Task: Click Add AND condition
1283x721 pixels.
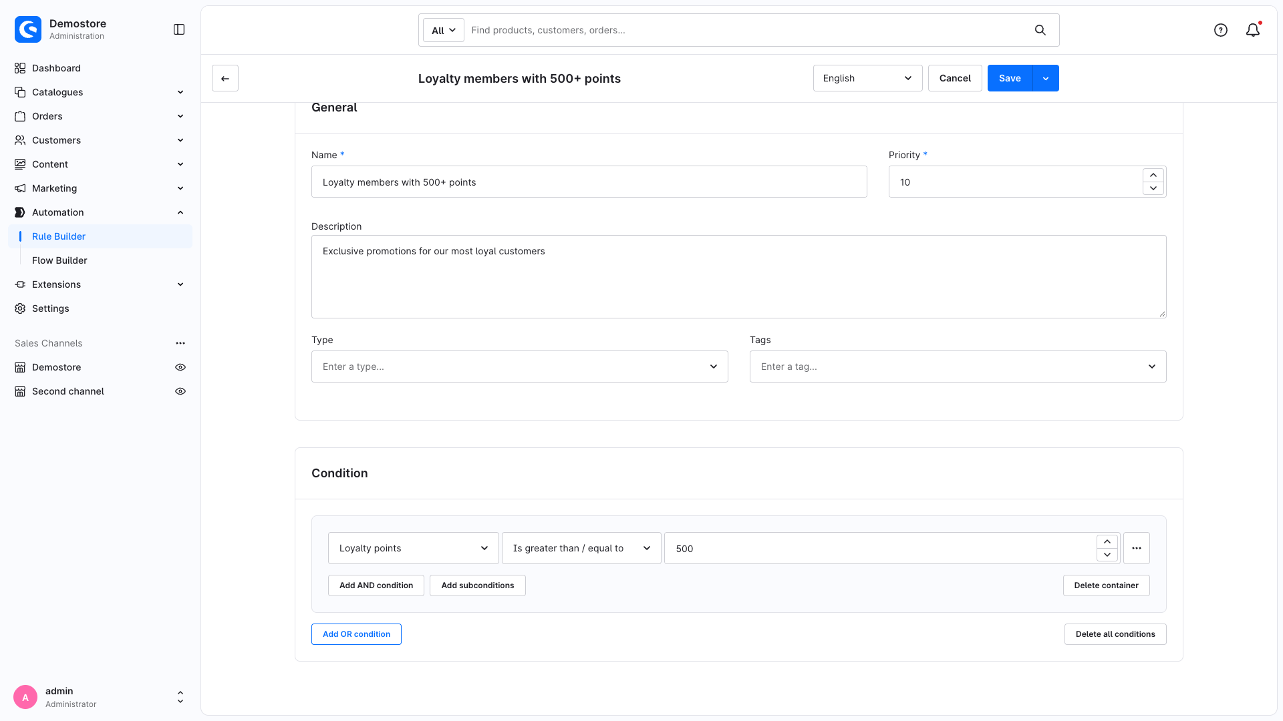Action: pos(376,585)
